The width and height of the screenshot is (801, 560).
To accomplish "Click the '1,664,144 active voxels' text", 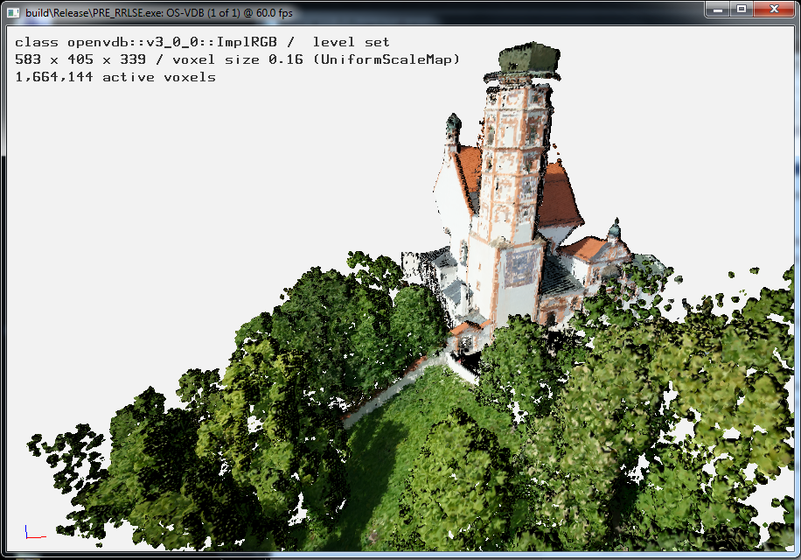I will coord(115,77).
